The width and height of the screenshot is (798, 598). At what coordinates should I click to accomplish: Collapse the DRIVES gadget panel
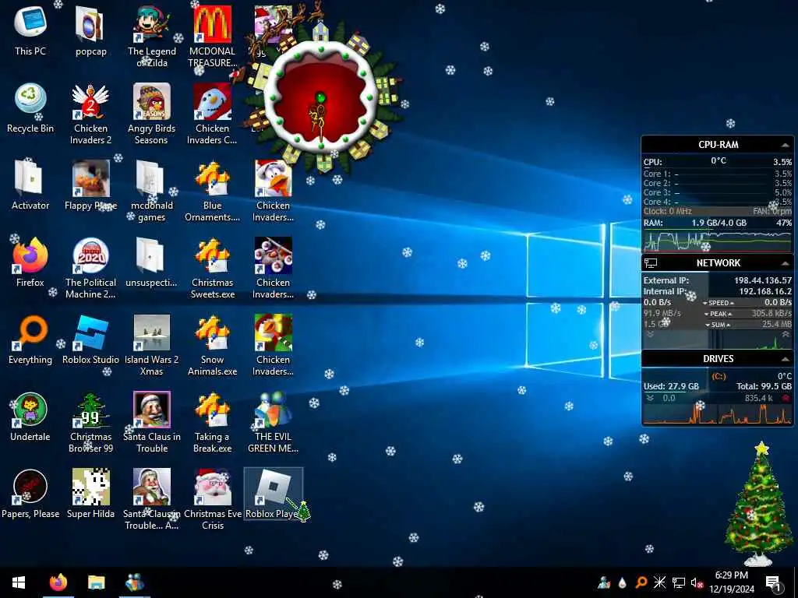[786, 359]
